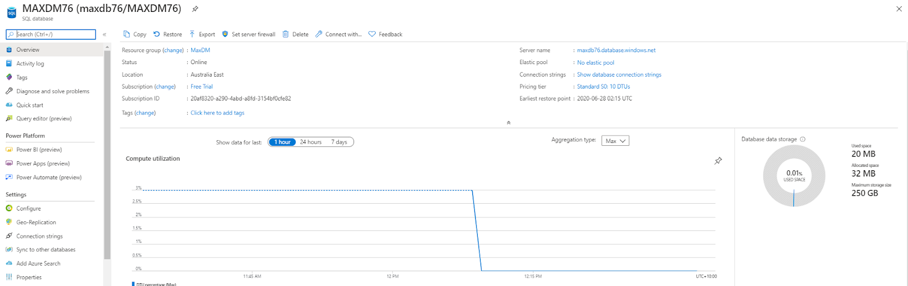Screen dimensions: 908x286
Task: Click the Power BI (preview) icon
Action: pos(9,150)
